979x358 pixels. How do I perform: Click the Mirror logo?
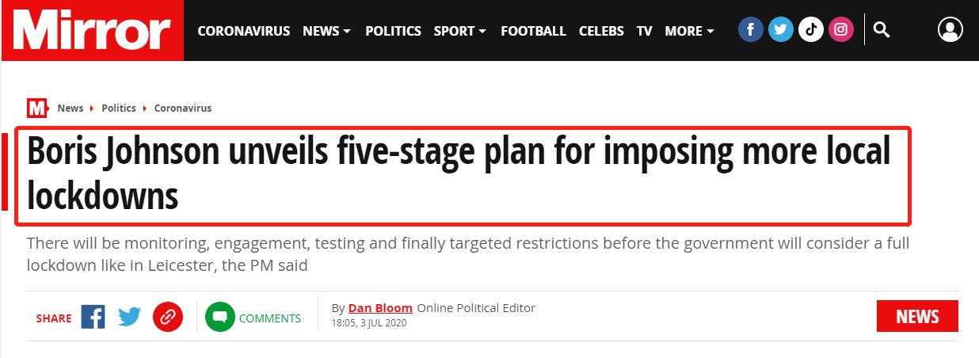coord(92,31)
